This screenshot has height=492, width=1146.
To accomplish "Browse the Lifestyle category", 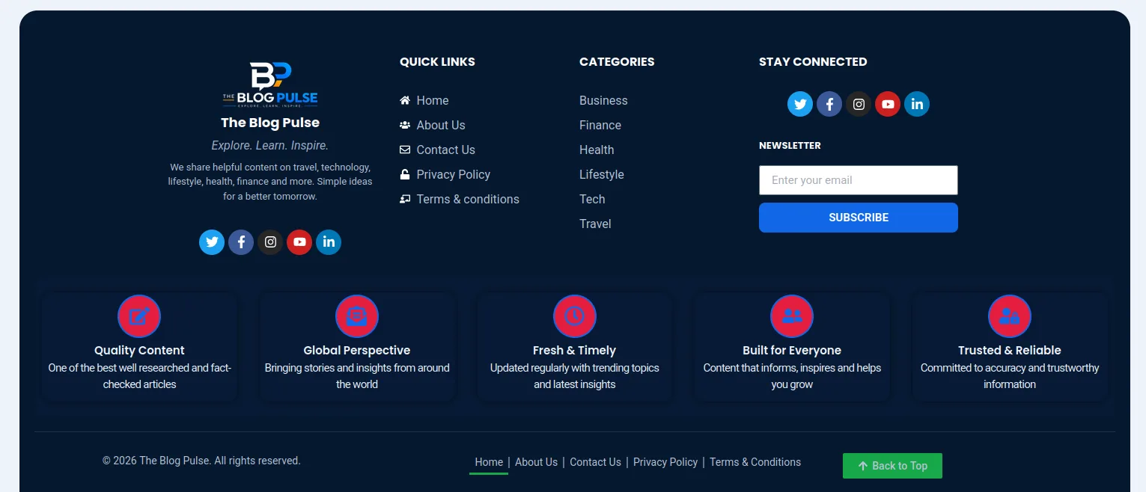I will pyautogui.click(x=602, y=174).
